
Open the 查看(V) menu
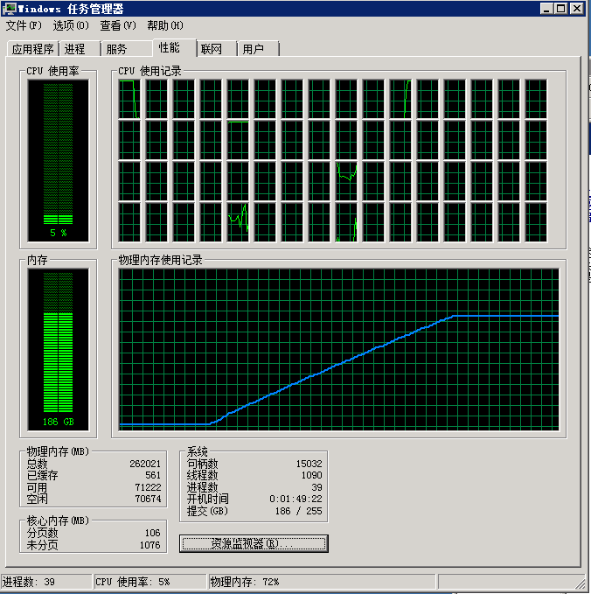tap(118, 25)
